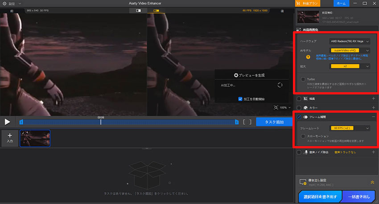Click the AI processing spinner icon
The image size is (379, 204).
(280, 85)
